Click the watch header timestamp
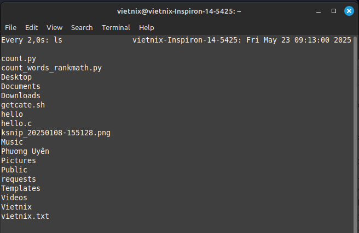This screenshot has width=359, height=233. [299, 40]
